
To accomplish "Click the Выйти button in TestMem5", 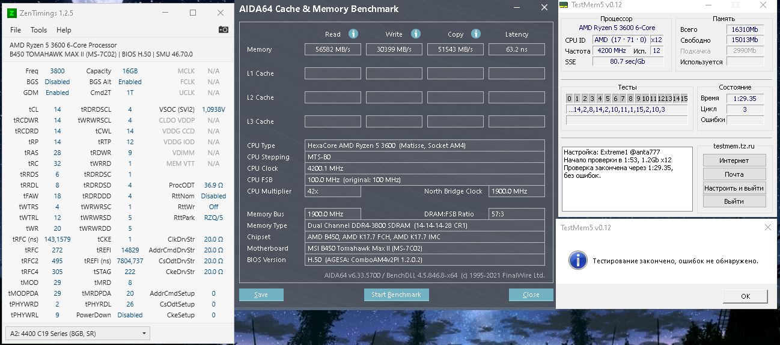I will 734,202.
